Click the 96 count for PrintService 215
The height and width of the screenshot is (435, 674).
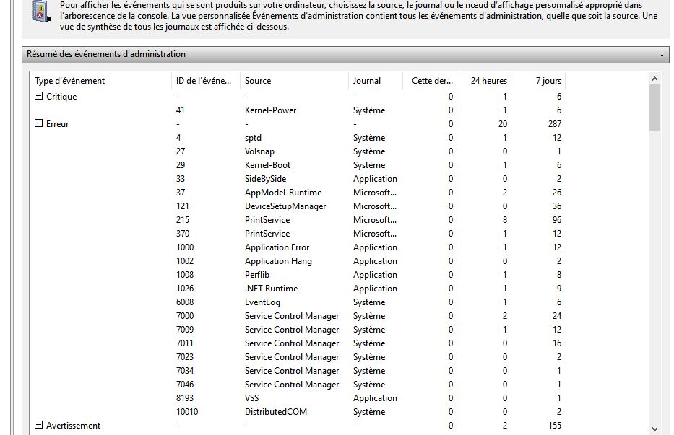click(557, 220)
